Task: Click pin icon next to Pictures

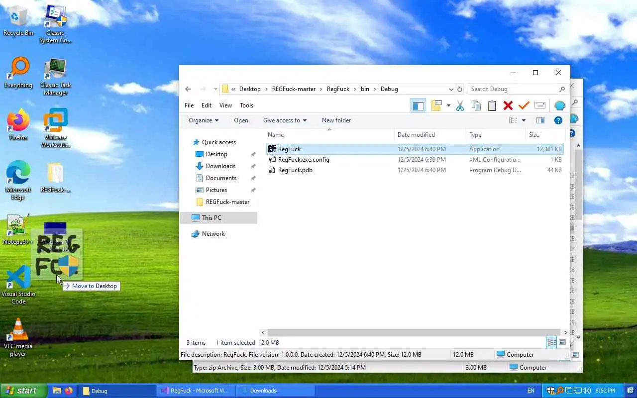Action: click(x=253, y=190)
